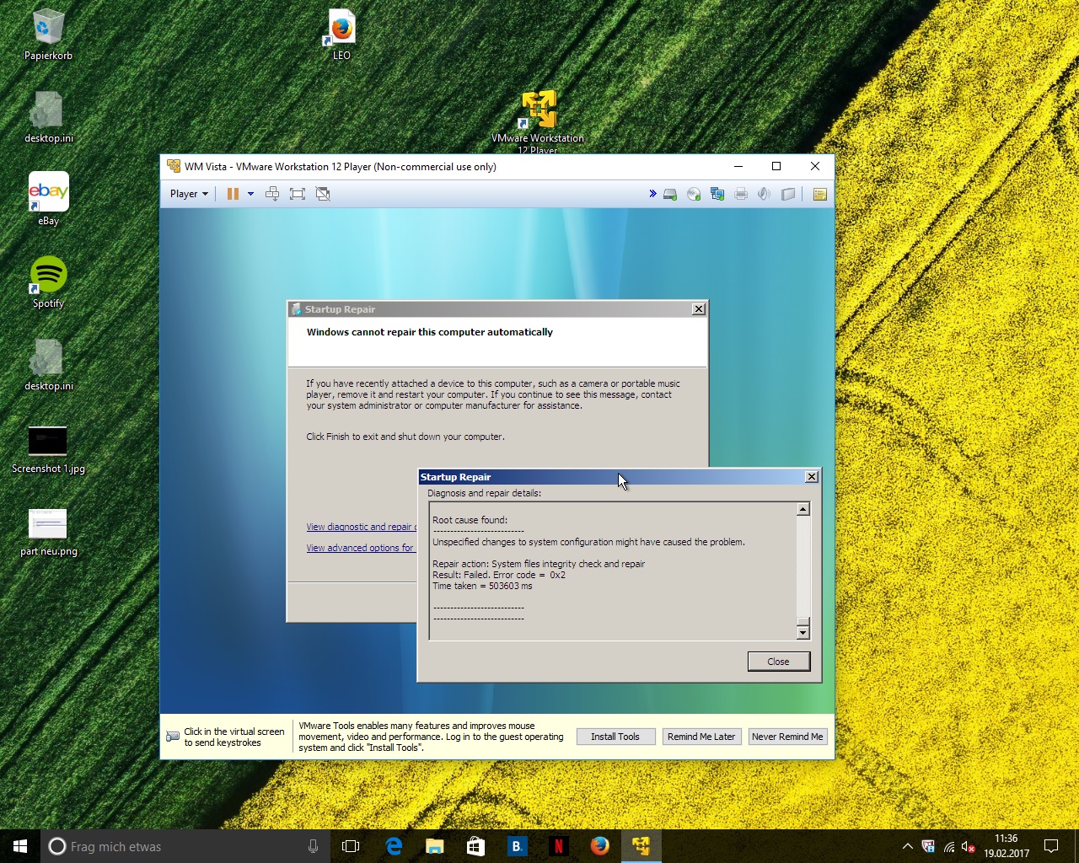Viewport: 1079px width, 863px height.
Task: Click the hard disk device icon
Action: point(670,194)
